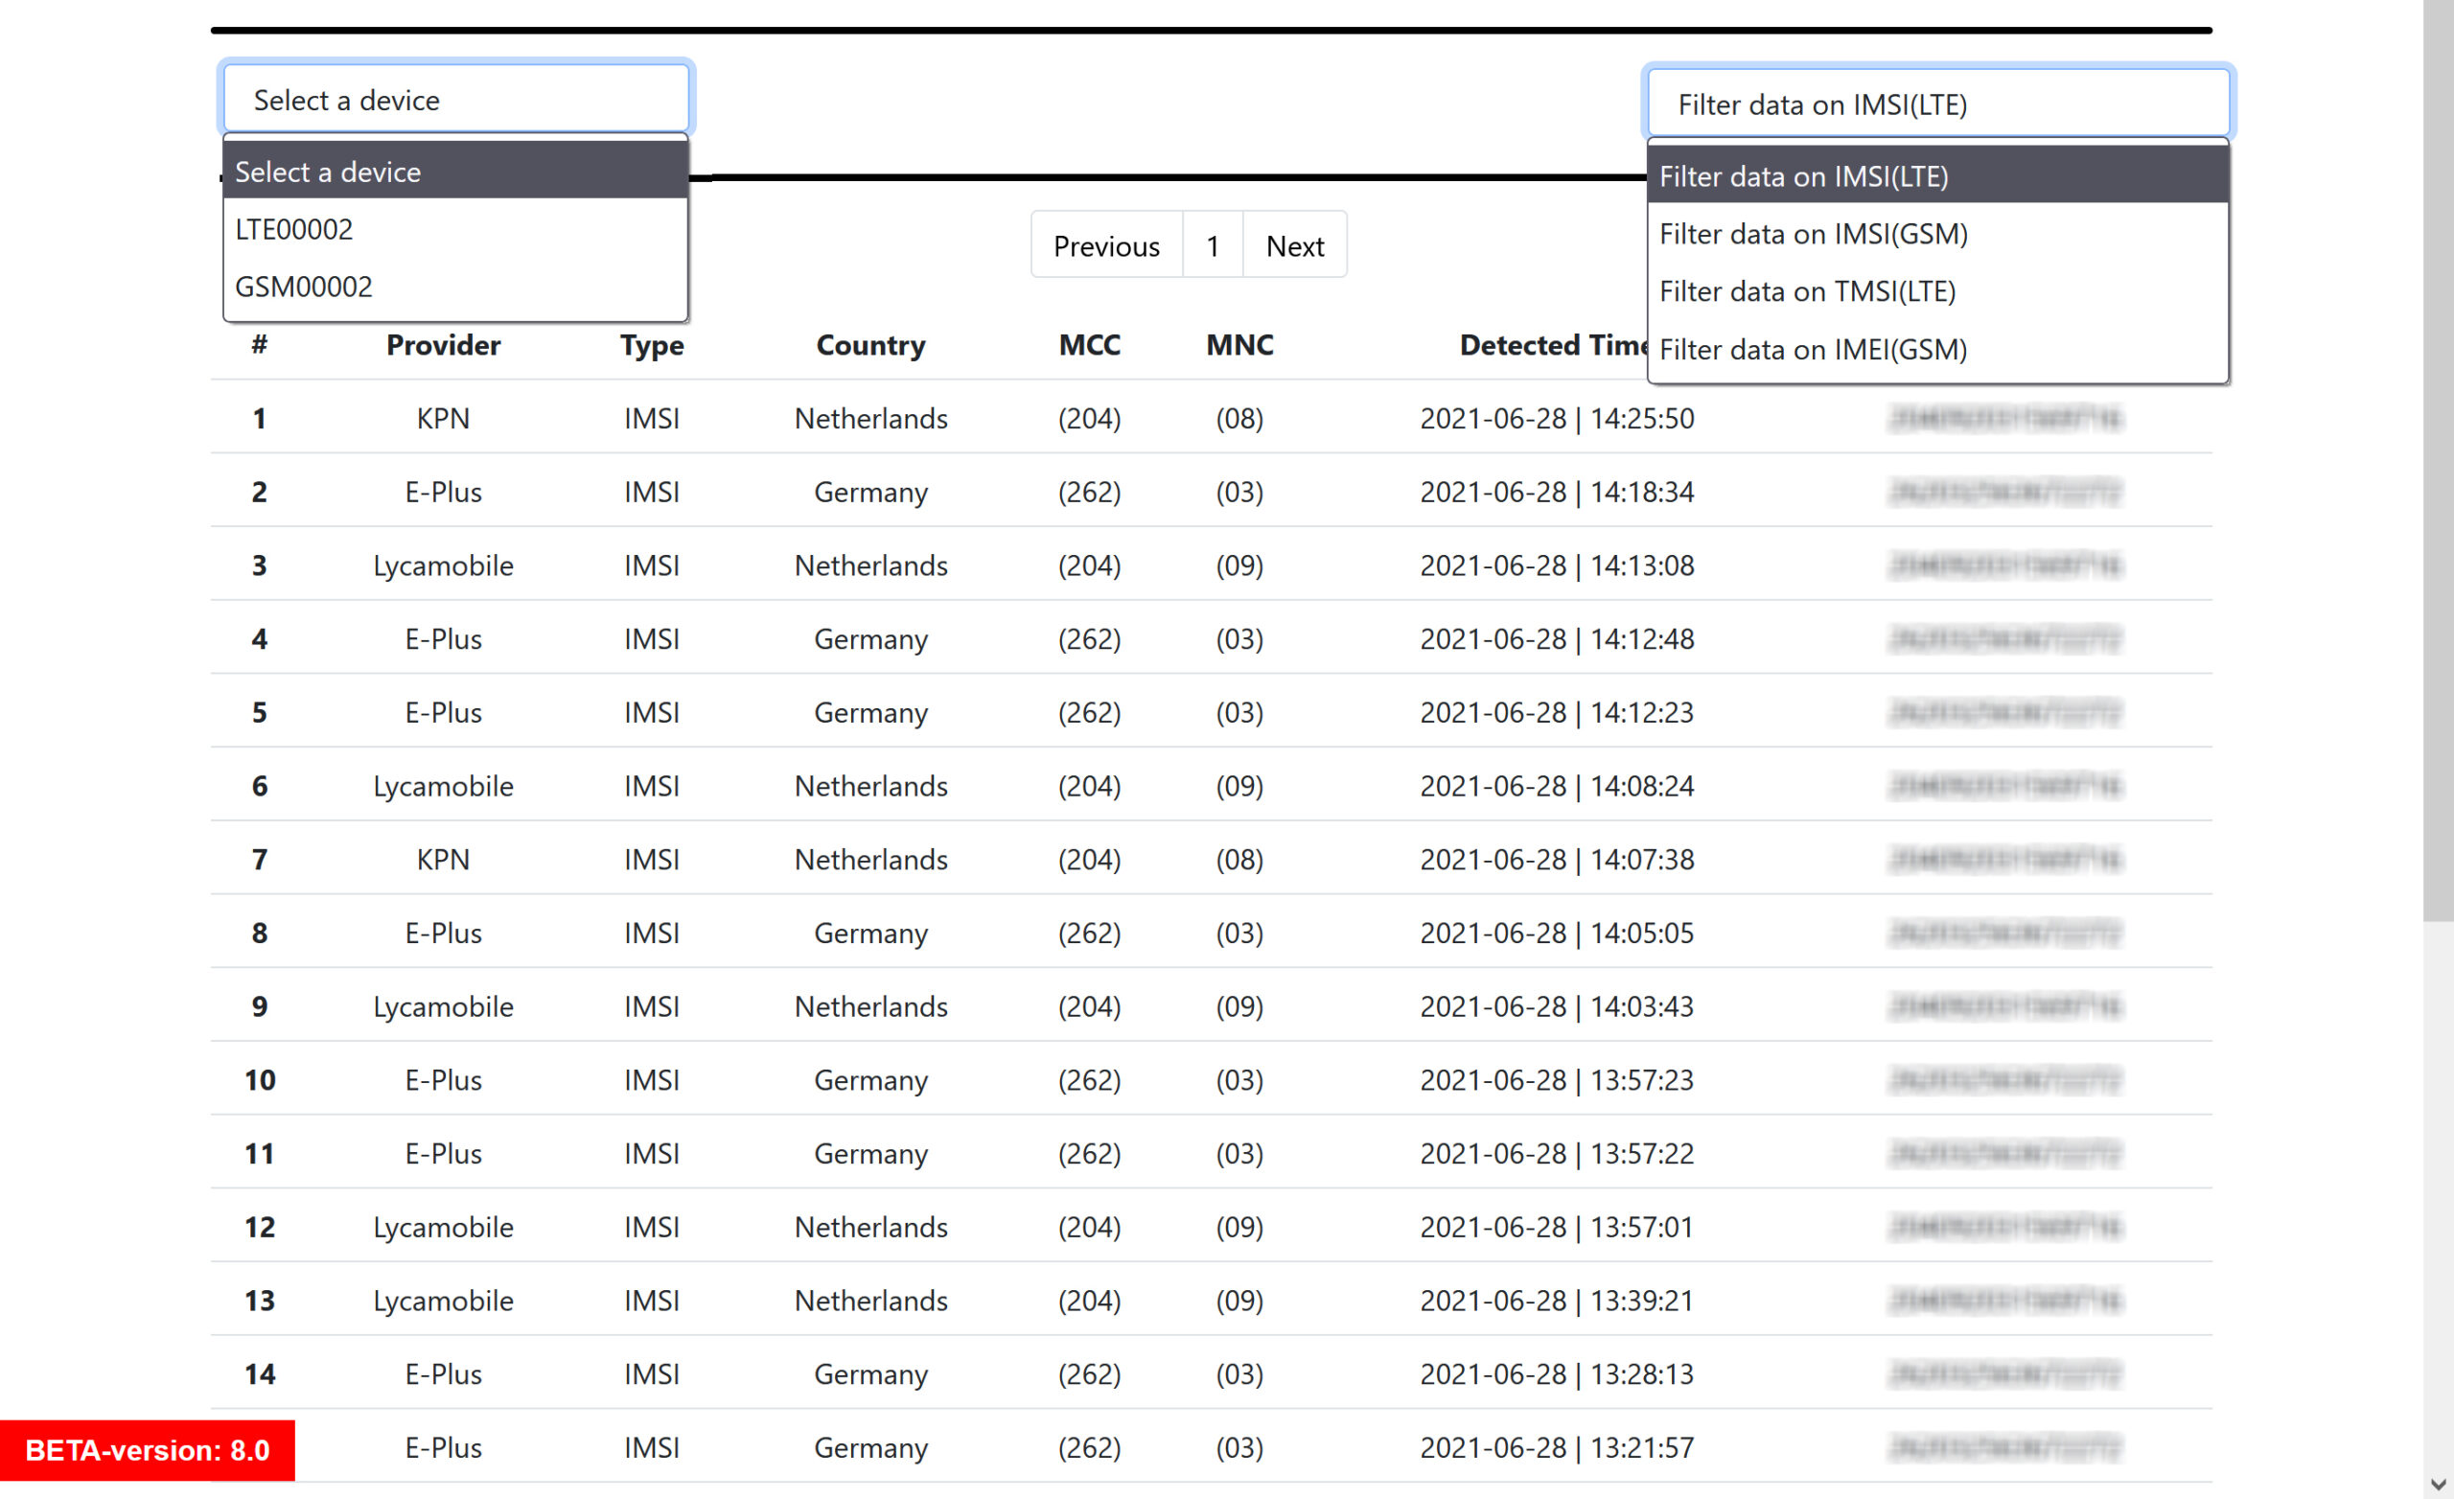Click the Country column header
This screenshot has height=1499, width=2454.
click(870, 345)
